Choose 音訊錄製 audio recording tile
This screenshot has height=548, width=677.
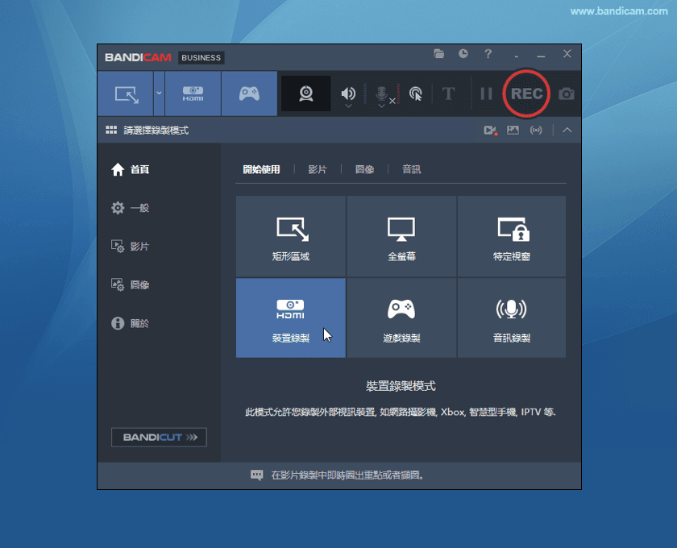coord(512,318)
